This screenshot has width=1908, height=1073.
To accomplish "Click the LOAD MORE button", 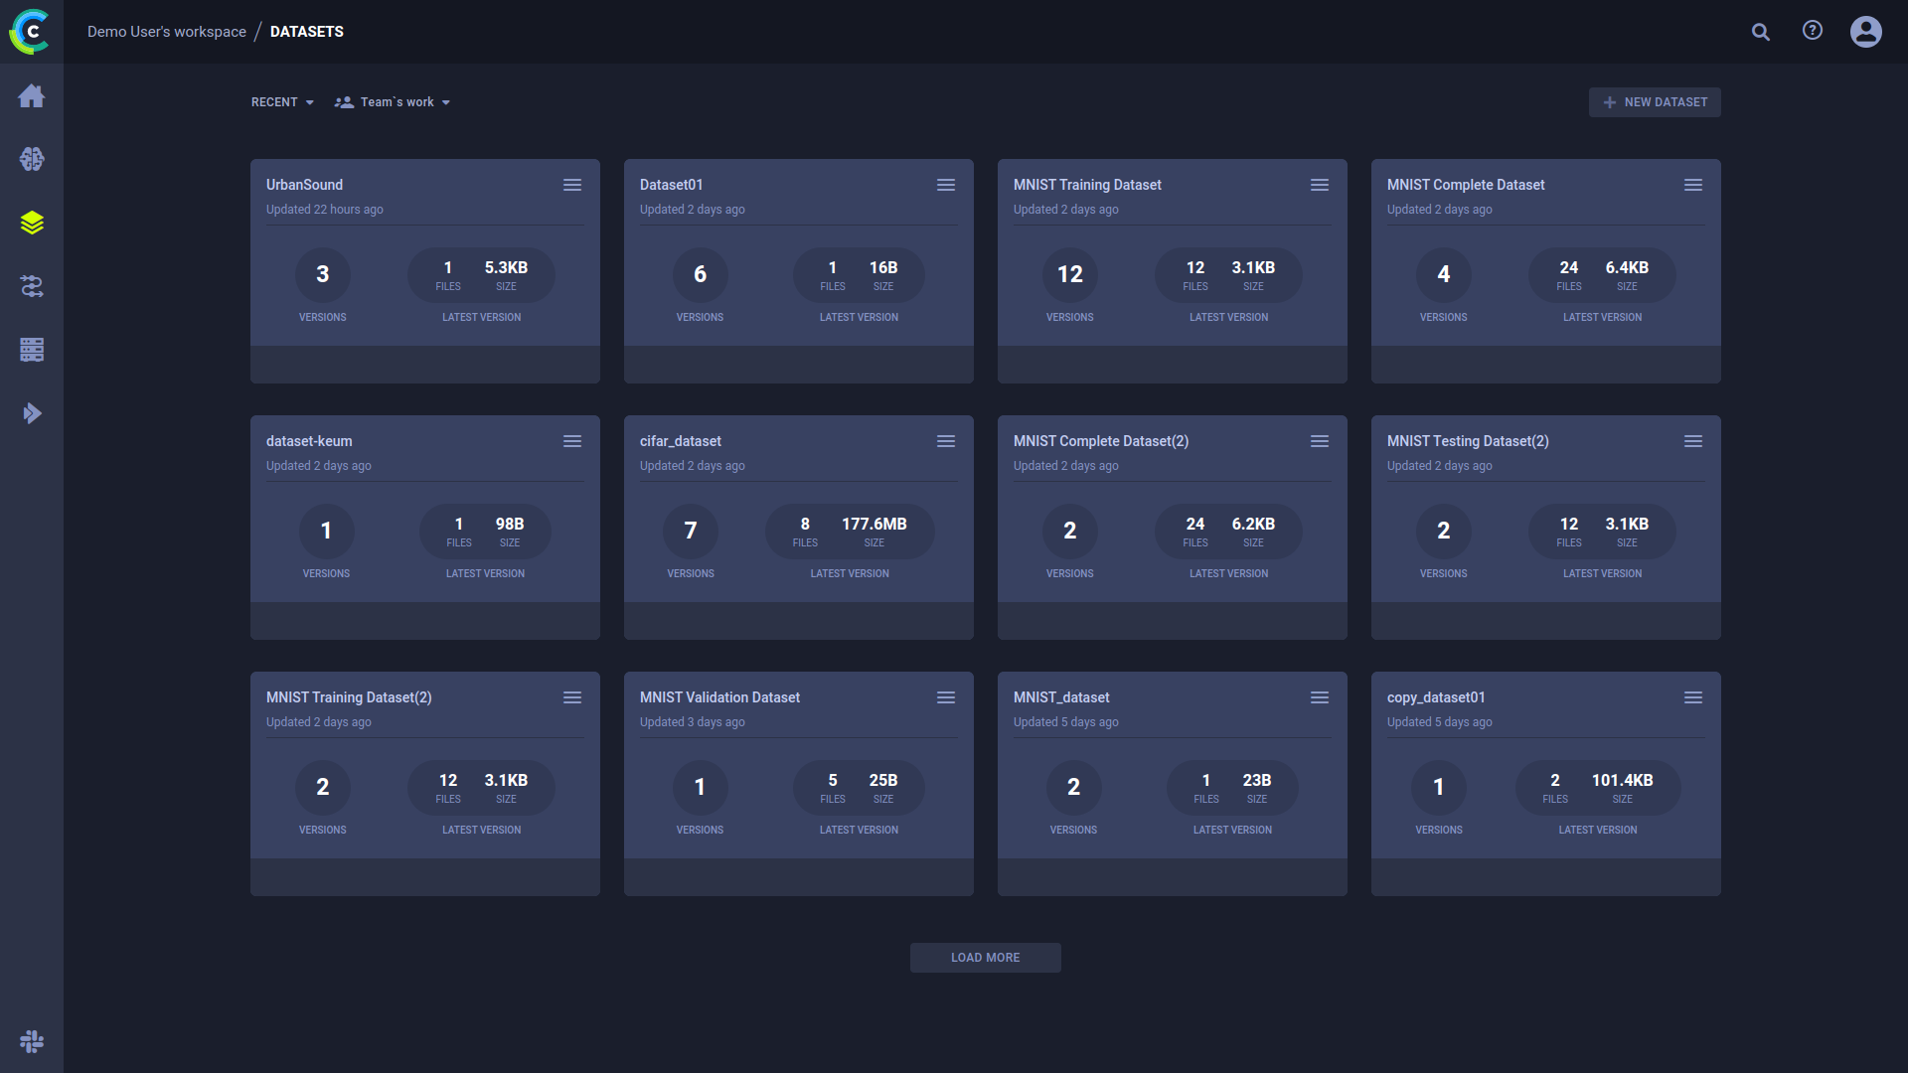I will pyautogui.click(x=985, y=958).
